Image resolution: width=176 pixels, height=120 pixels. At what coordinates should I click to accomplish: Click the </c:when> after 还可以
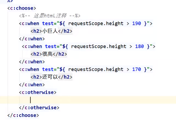point(32,85)
